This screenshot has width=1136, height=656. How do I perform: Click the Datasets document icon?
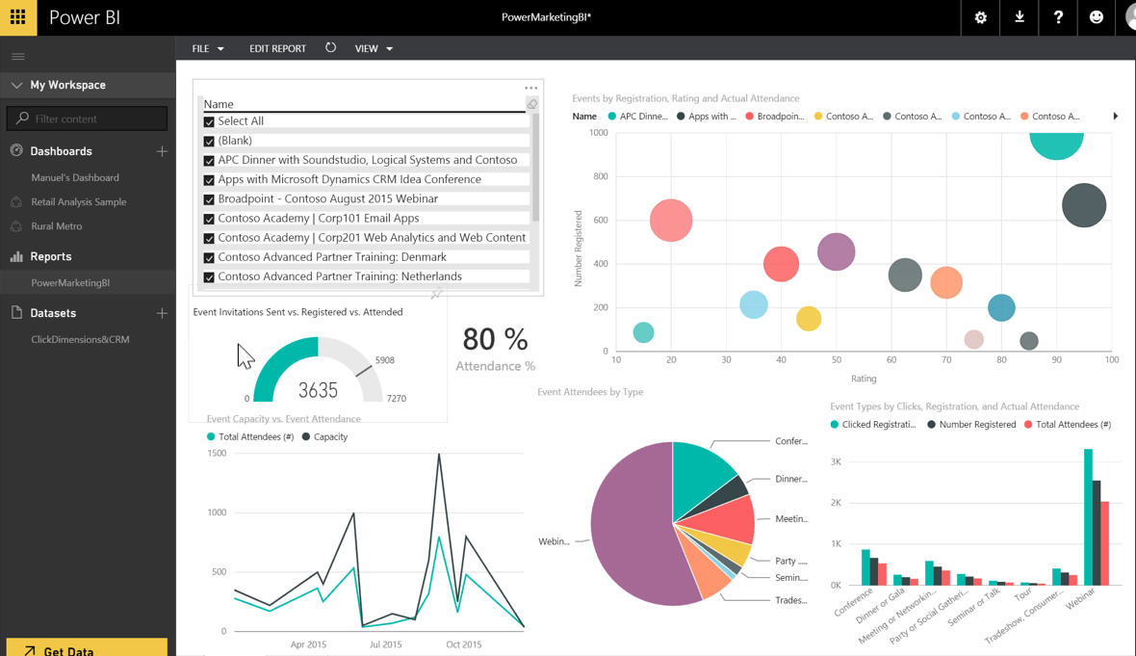pyautogui.click(x=16, y=312)
